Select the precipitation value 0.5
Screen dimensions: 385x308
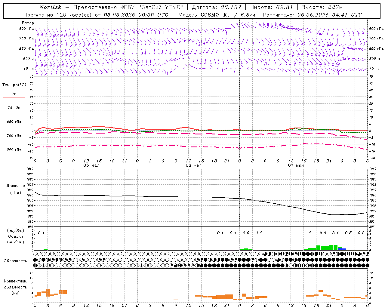[x=348, y=233]
